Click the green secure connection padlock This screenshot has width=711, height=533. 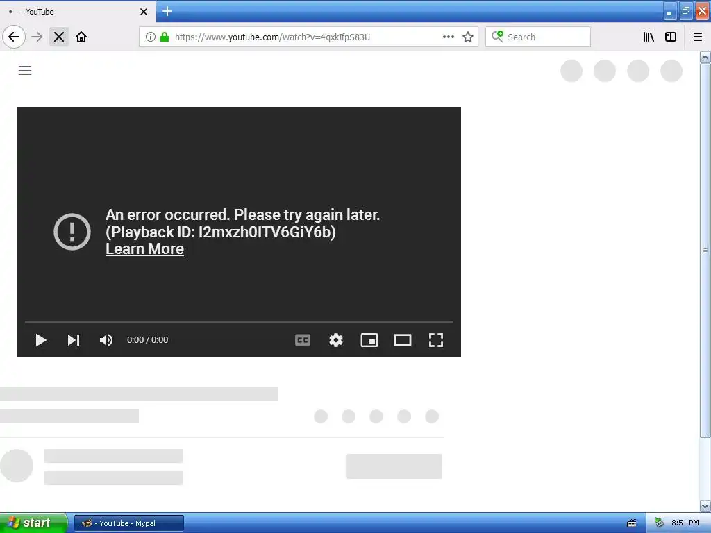pos(165,37)
